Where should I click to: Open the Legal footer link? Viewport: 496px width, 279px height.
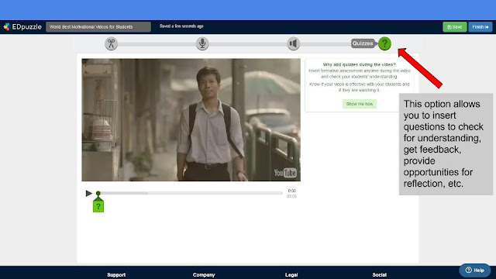pyautogui.click(x=291, y=275)
